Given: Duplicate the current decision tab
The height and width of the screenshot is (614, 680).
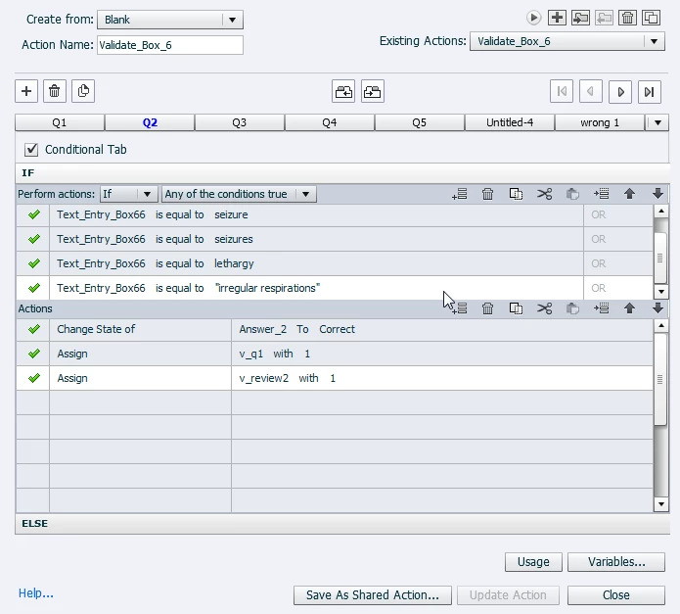Looking at the screenshot, I should [83, 91].
